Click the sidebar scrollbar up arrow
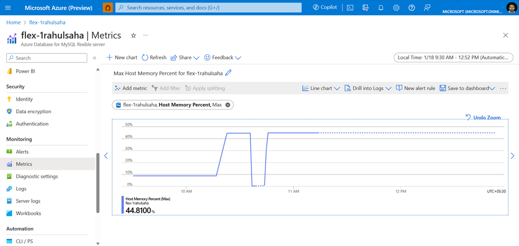Viewport: 519px width, 246px height. [x=98, y=70]
